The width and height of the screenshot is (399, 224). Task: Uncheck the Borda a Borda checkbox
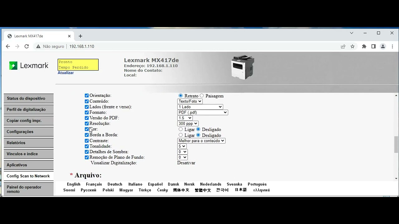pyautogui.click(x=87, y=135)
